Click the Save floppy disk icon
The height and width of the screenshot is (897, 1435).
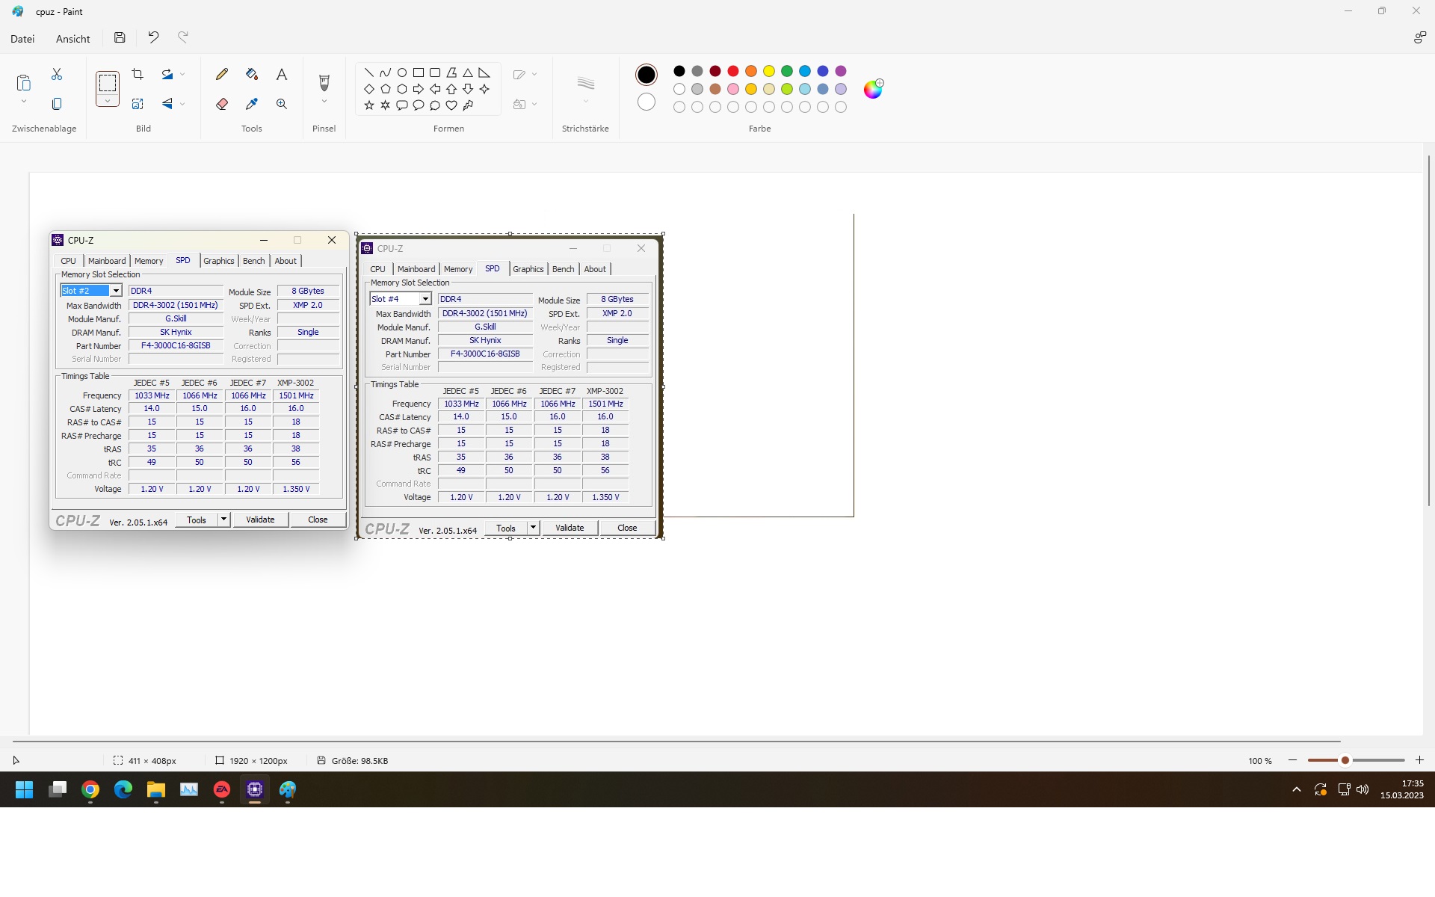click(x=120, y=37)
